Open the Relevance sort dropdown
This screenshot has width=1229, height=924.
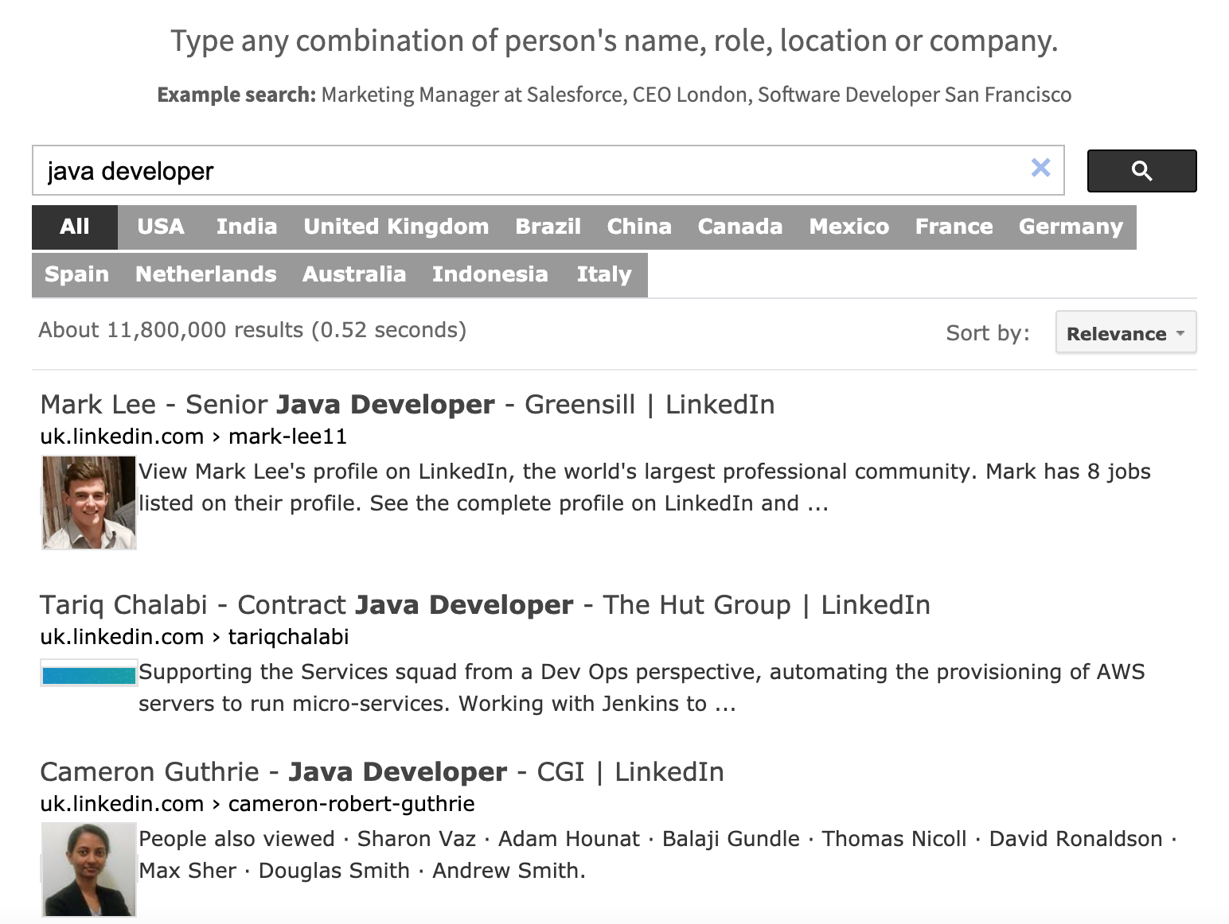tap(1118, 333)
